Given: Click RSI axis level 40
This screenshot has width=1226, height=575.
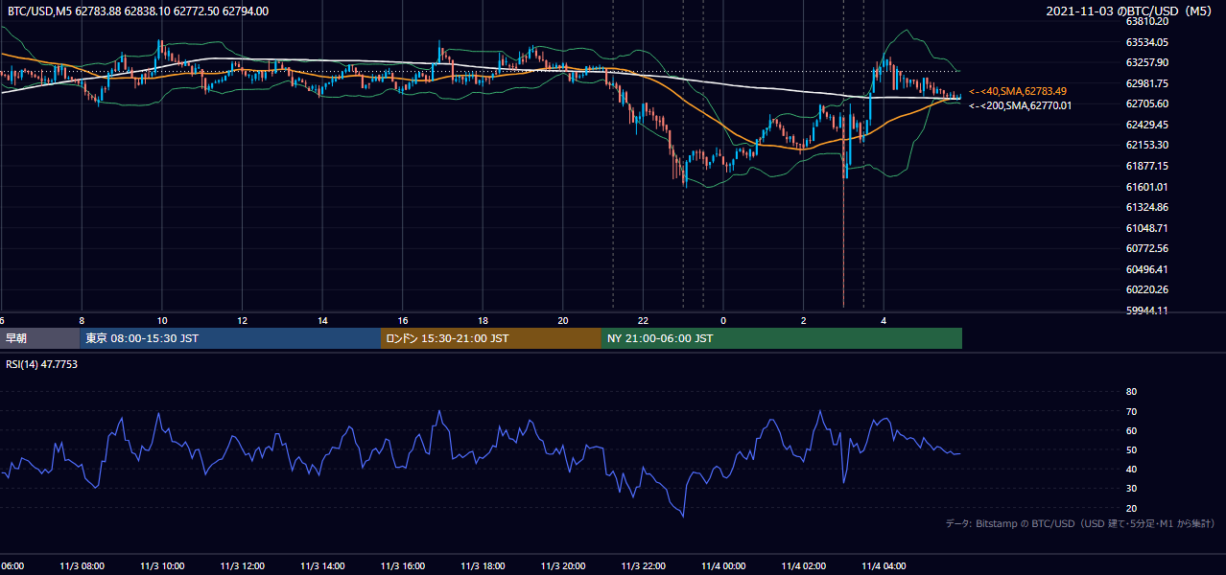Looking at the screenshot, I should click(1131, 469).
